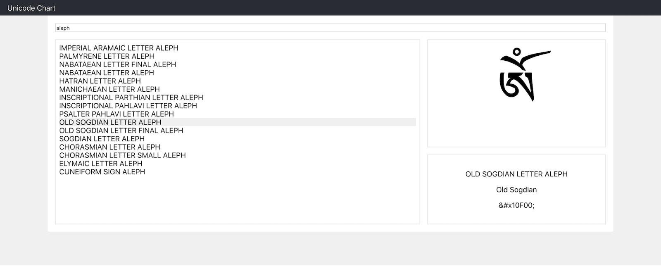
Task: Choose ELYMAIC LETTER ALEPH
Action: pyautogui.click(x=100, y=164)
